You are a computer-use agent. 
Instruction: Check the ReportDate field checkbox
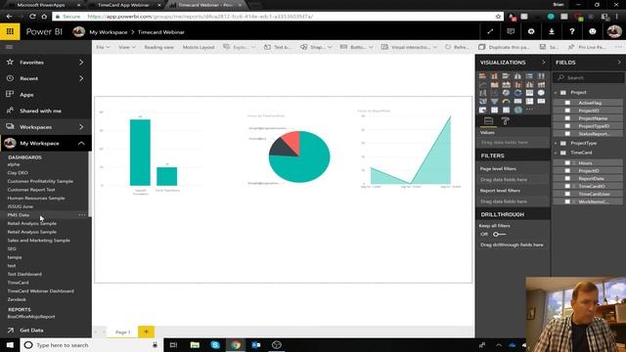click(x=567, y=178)
